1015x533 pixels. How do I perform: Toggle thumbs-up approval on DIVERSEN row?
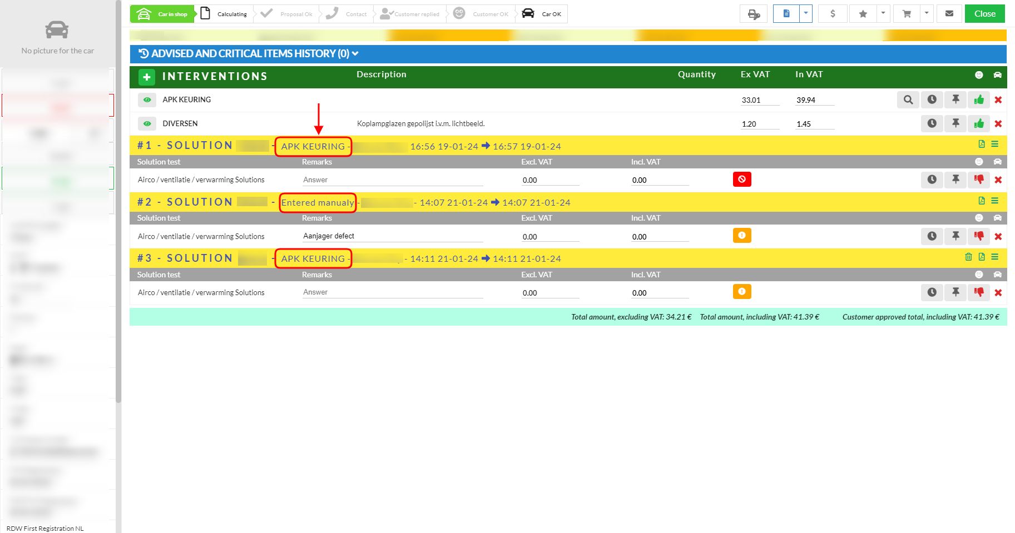click(979, 123)
